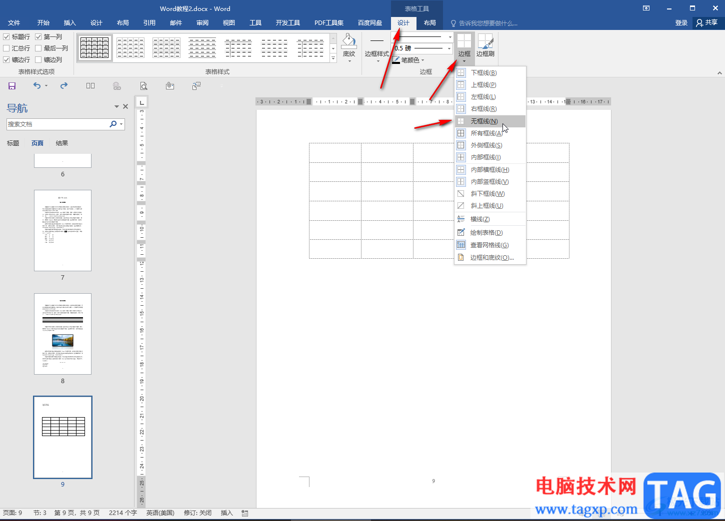
Task: Open the Developer (开发工具) tab
Action: point(288,23)
